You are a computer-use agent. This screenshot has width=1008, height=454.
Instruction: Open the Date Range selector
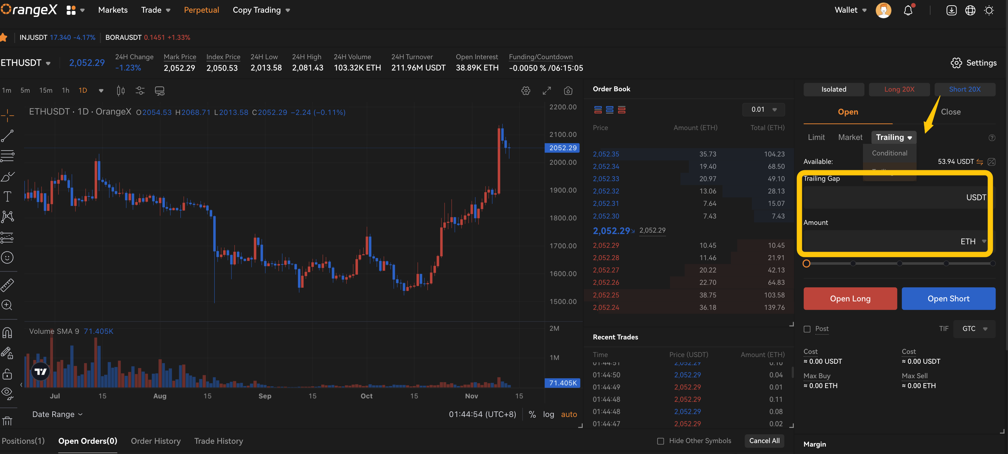tap(57, 414)
